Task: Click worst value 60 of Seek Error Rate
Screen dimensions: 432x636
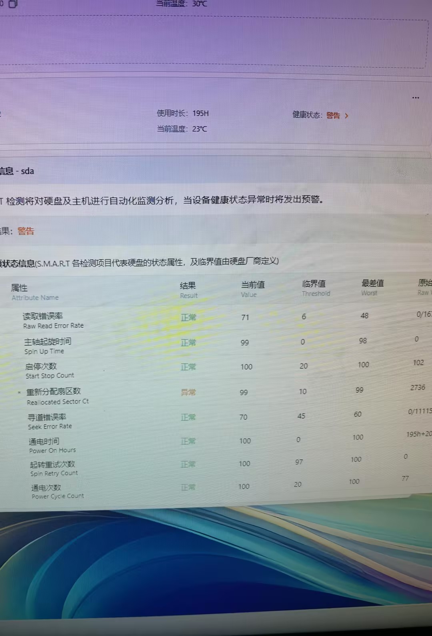Action: [358, 414]
